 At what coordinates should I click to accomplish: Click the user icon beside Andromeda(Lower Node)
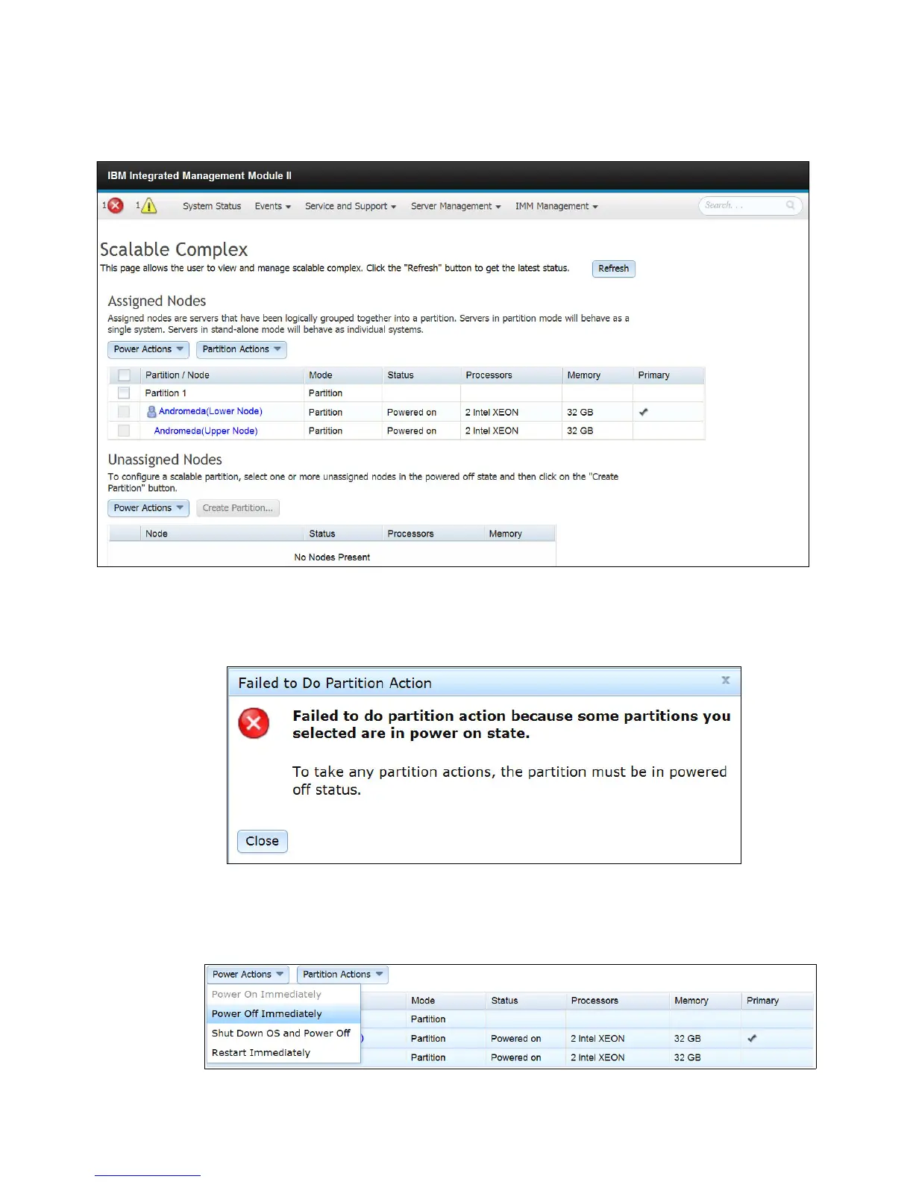tap(151, 411)
